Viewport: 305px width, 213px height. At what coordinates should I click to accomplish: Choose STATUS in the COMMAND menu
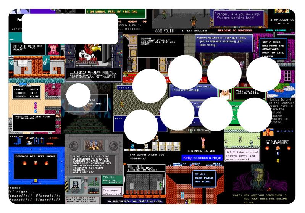(21, 93)
